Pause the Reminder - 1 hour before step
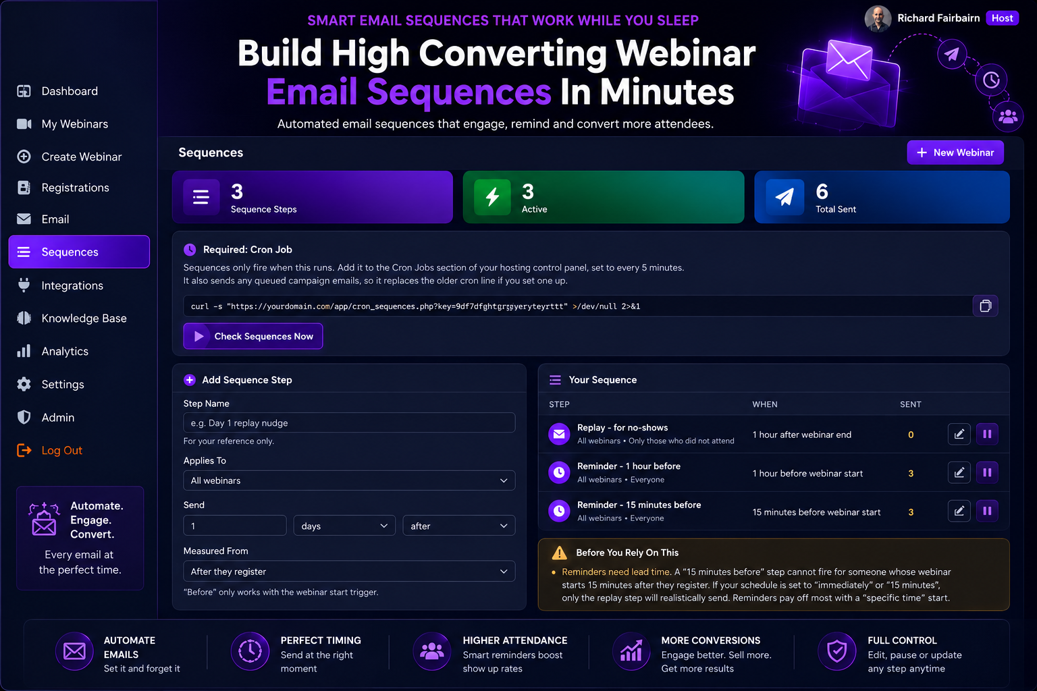The width and height of the screenshot is (1037, 691). pyautogui.click(x=987, y=472)
